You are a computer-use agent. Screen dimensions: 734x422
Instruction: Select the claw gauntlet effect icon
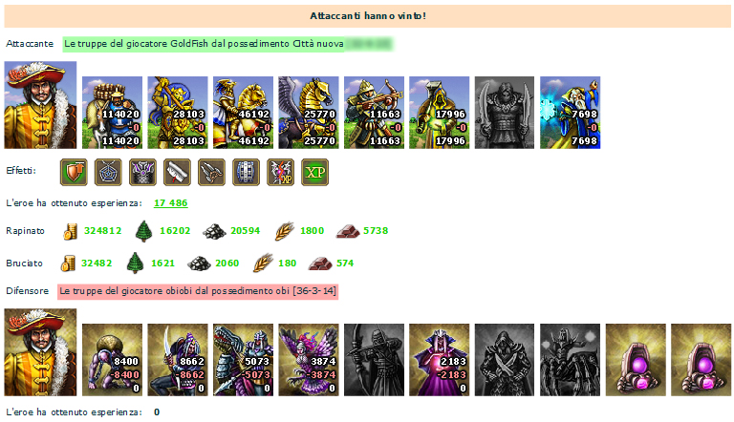coord(211,172)
